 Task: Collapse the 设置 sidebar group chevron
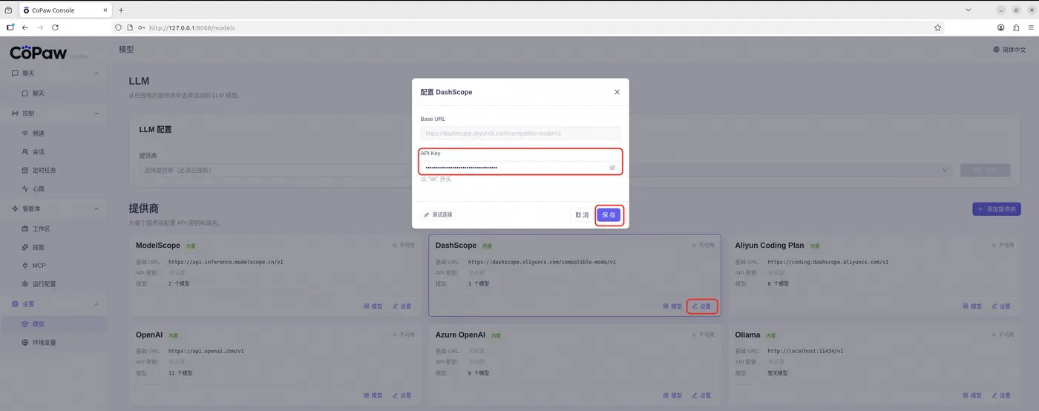point(96,304)
